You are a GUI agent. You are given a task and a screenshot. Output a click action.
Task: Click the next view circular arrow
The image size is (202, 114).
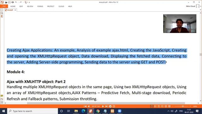(114, 106)
